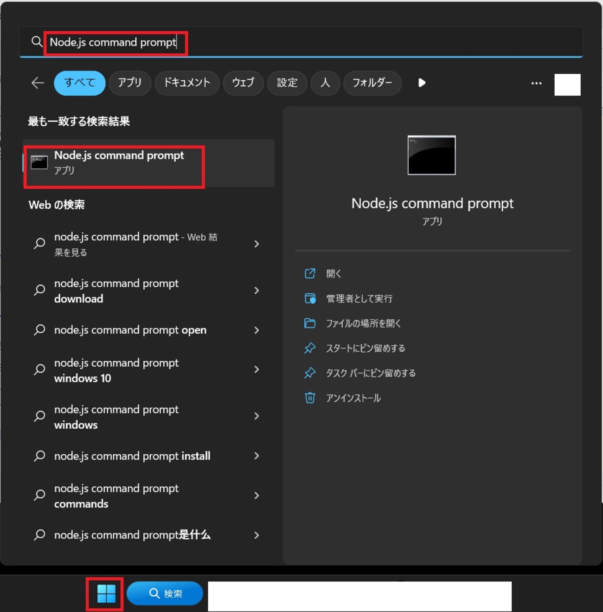Click the more filters play arrow

[x=422, y=83]
